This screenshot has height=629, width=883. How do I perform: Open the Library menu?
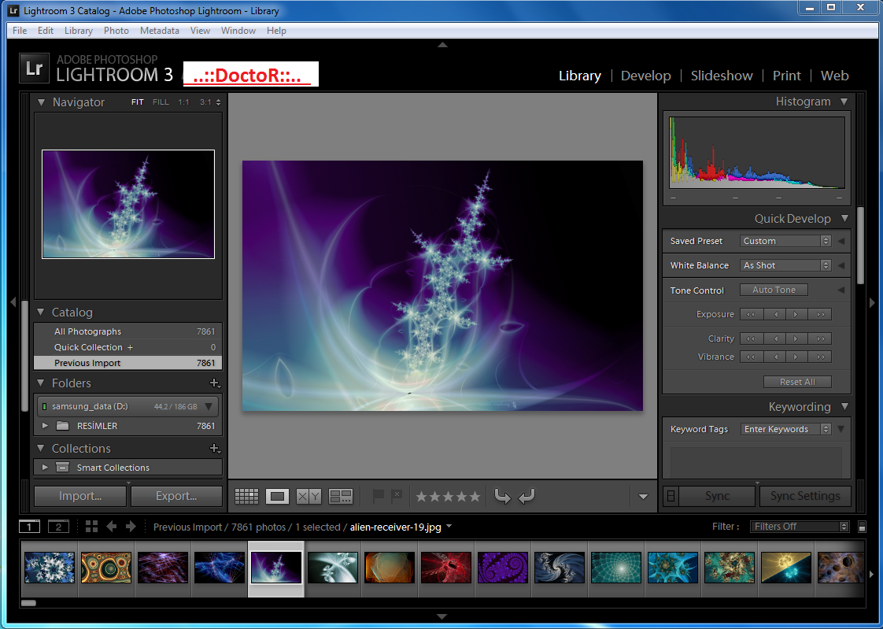(x=78, y=31)
